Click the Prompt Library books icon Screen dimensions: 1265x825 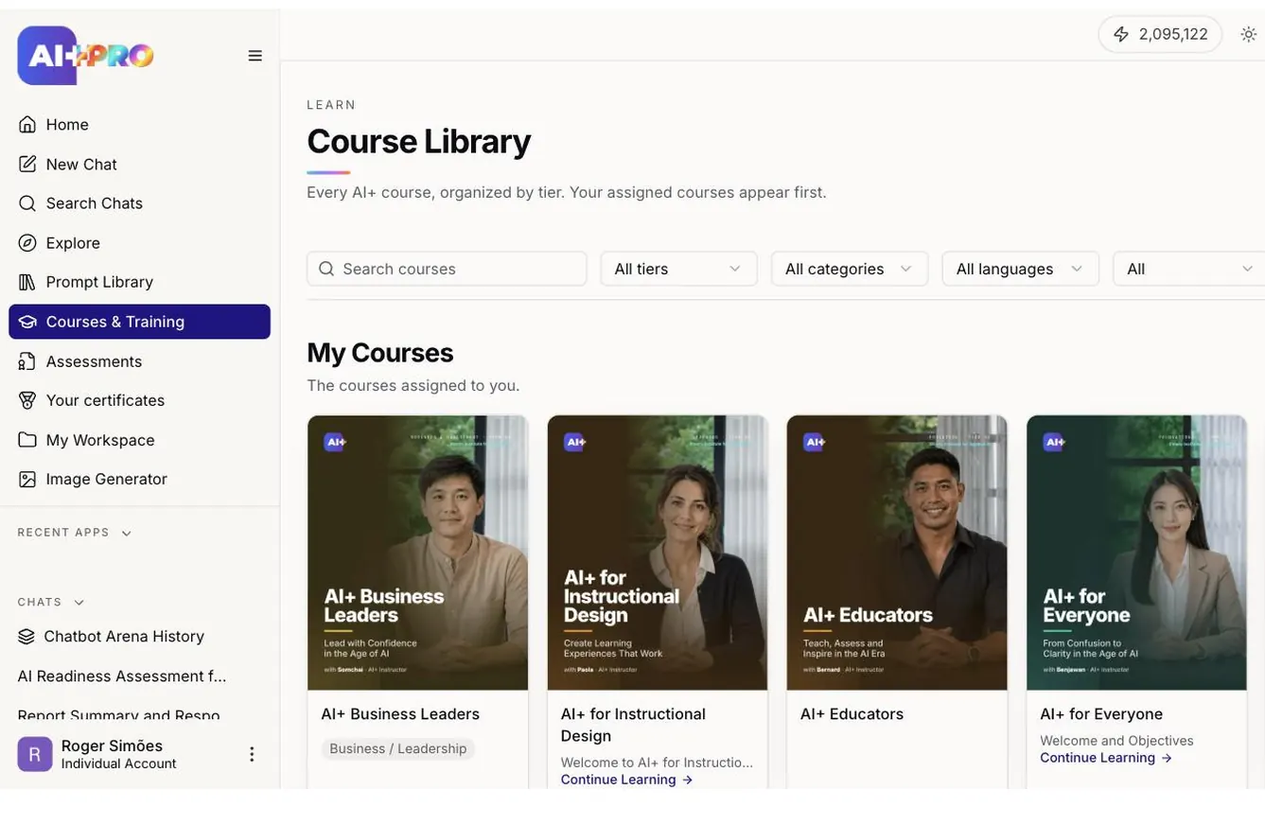point(27,282)
